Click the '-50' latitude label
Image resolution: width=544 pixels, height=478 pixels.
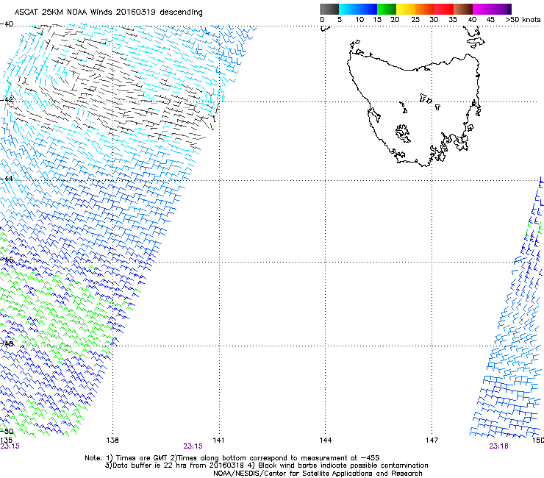click(x=7, y=431)
